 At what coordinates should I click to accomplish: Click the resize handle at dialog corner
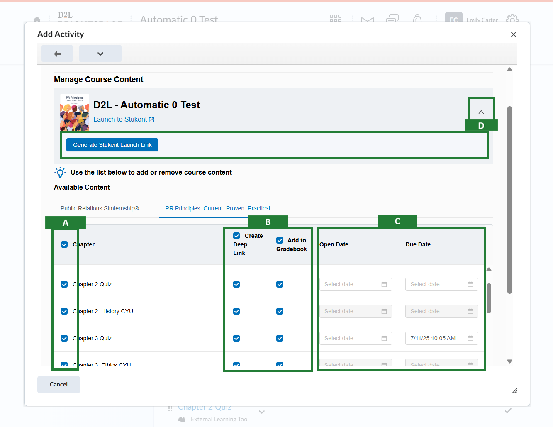514,391
